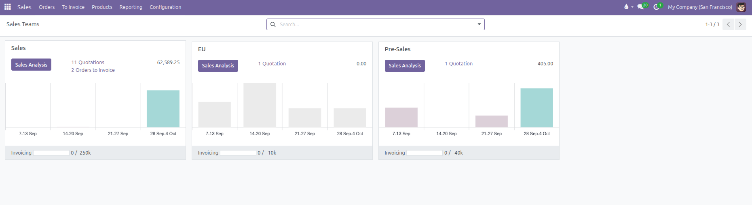Open the conversations message icon
This screenshot has height=205, width=752.
tap(640, 7)
